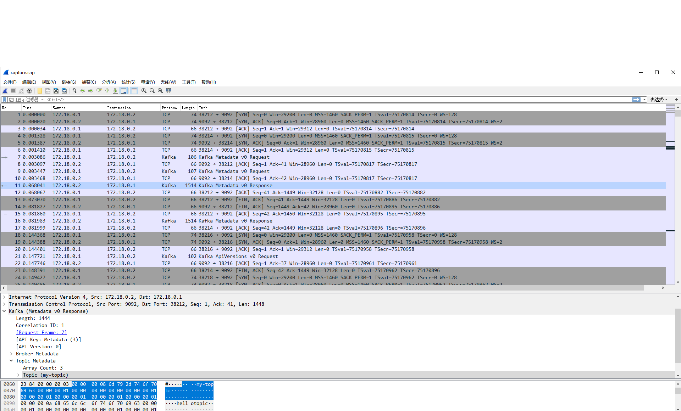Click the go to specified packet icon
Screen dimensions: 681x411
point(99,91)
